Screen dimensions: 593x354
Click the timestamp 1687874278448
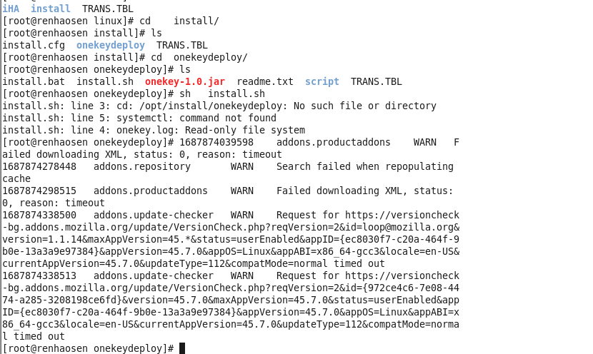tap(39, 166)
